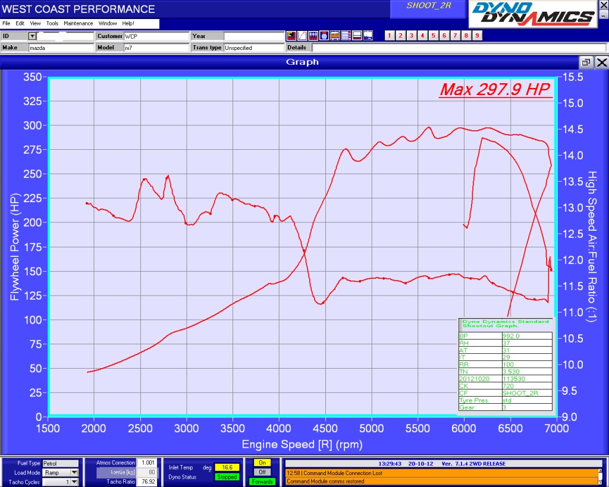Click the Ver. 7.1.4 2WD RELEASE text
Viewport: 609px width, 487px height.
coord(473,464)
